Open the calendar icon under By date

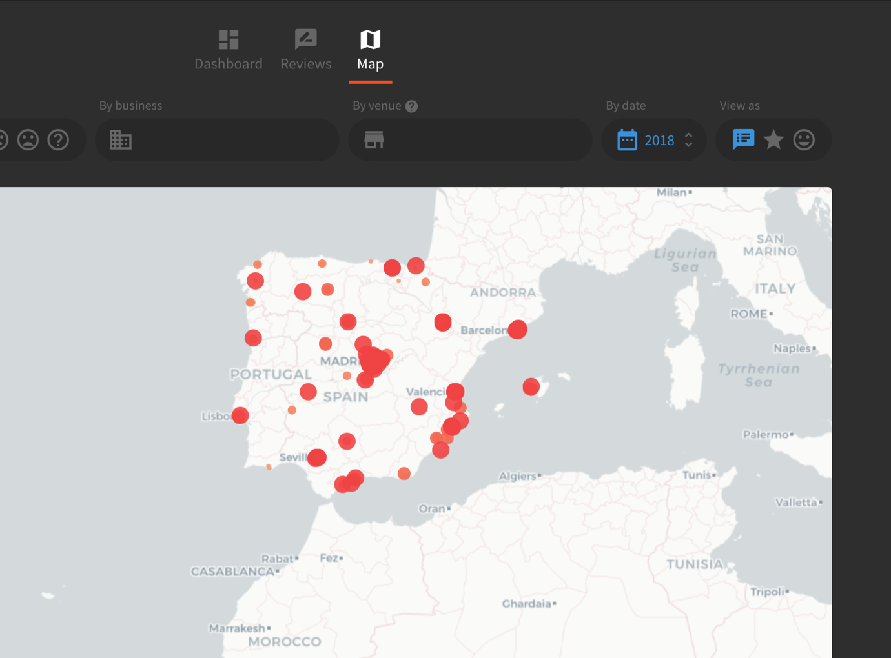[627, 140]
